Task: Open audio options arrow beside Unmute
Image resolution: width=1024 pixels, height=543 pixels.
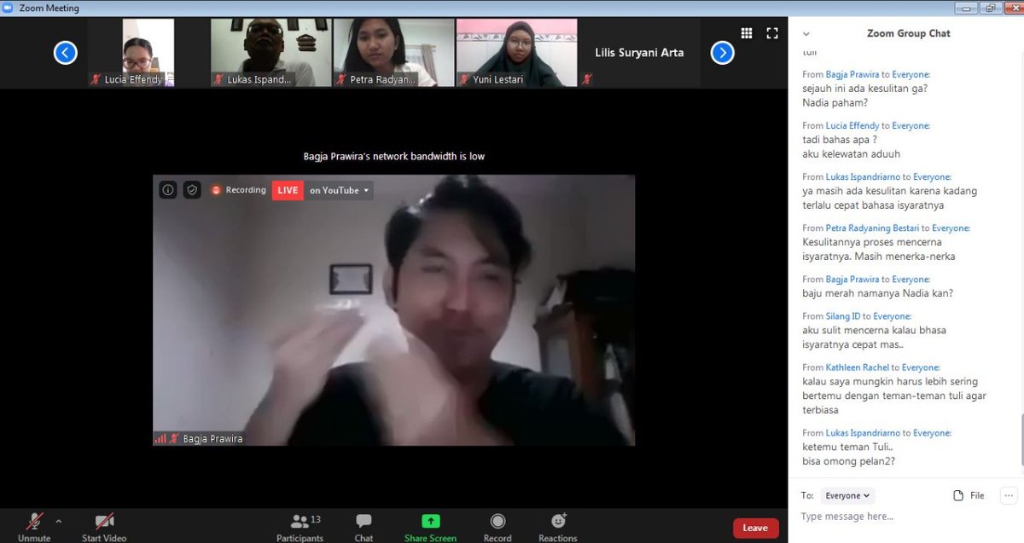Action: point(59,521)
